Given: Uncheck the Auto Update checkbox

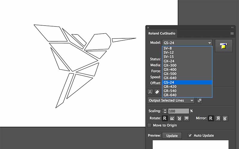Looking at the screenshot, I should (190, 135).
